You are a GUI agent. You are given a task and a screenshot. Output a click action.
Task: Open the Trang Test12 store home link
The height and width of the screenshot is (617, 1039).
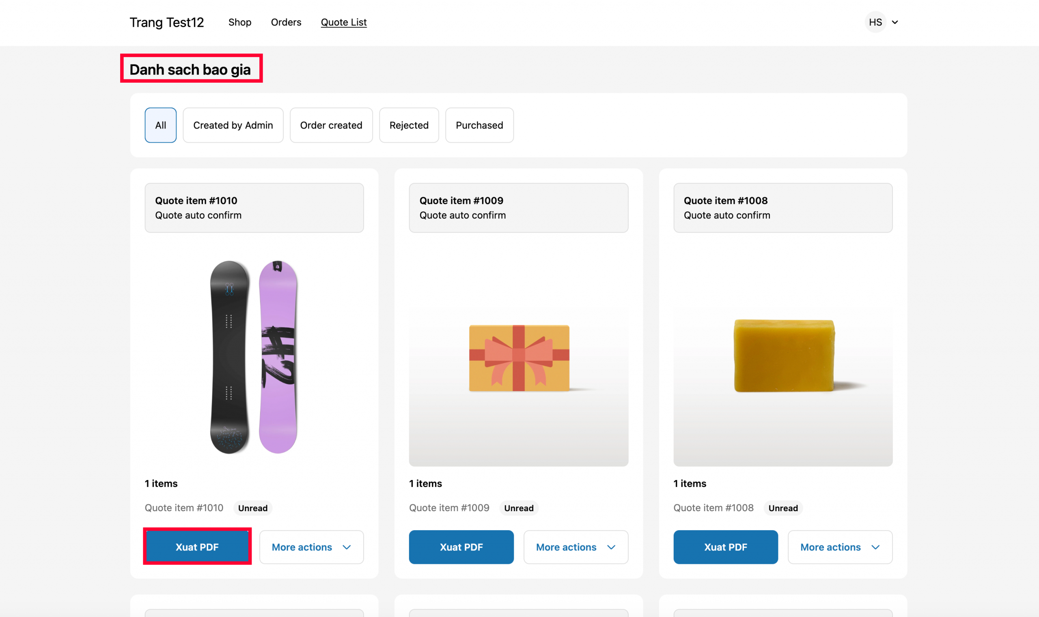[x=166, y=22]
